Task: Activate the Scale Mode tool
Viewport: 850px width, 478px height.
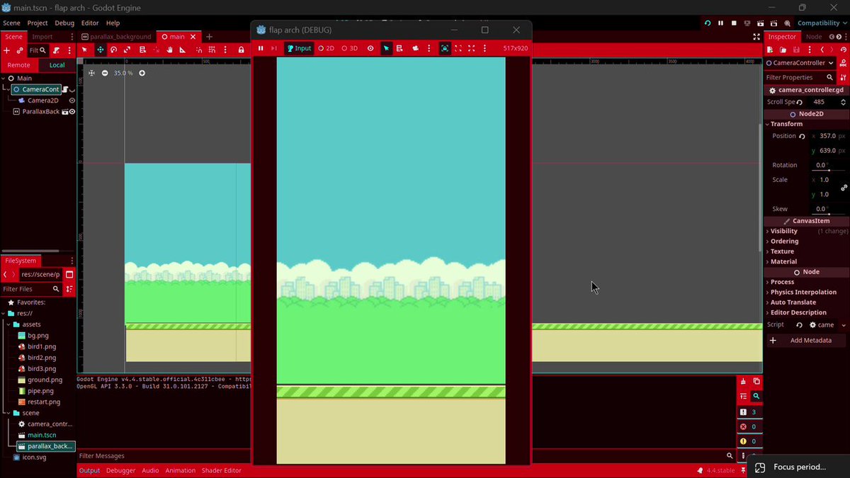Action: pyautogui.click(x=127, y=50)
